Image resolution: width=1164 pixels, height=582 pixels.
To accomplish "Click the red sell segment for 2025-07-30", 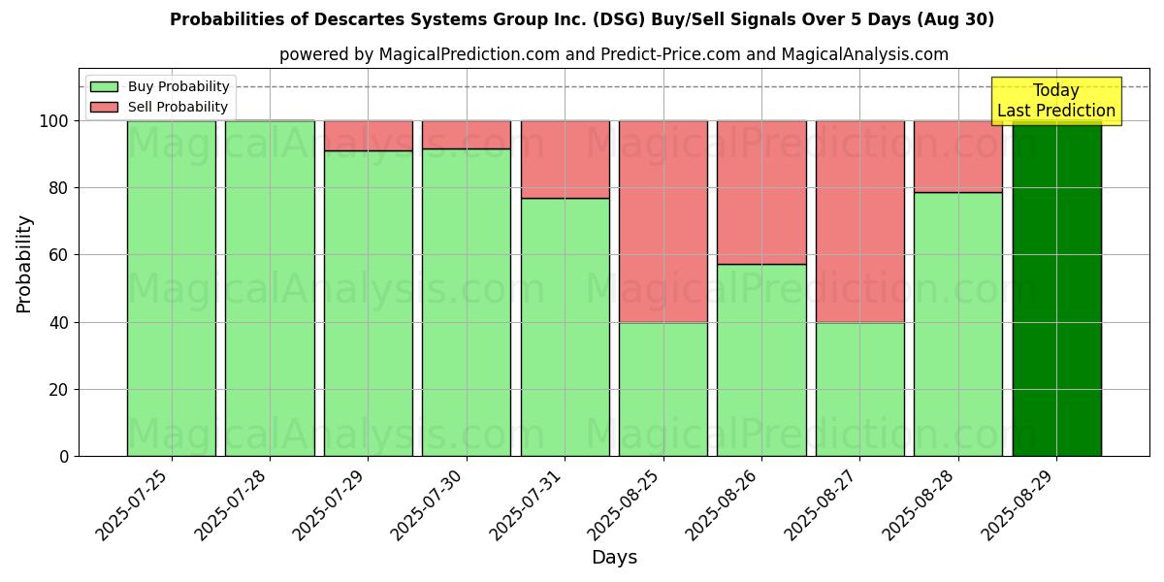I will [x=467, y=135].
